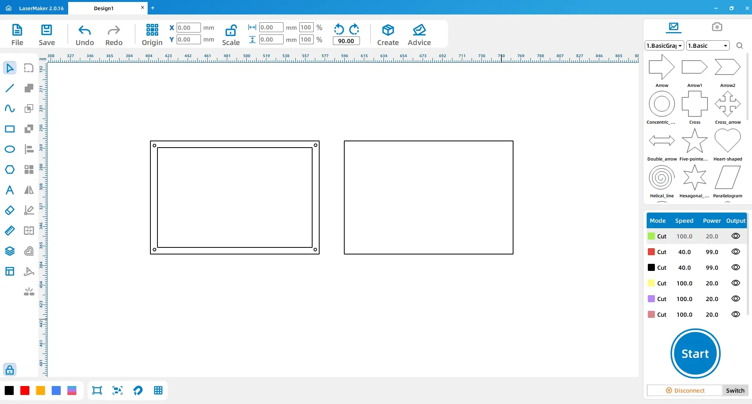Redo the last action

coord(114,35)
